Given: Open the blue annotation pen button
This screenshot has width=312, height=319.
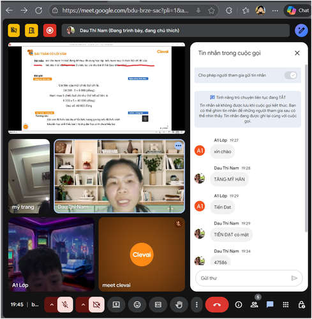Looking at the screenshot, I should pos(301,31).
